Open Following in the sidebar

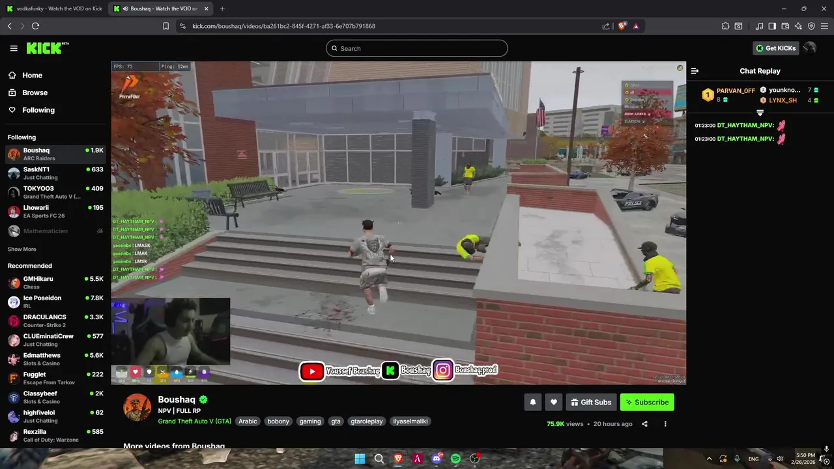[x=38, y=110]
